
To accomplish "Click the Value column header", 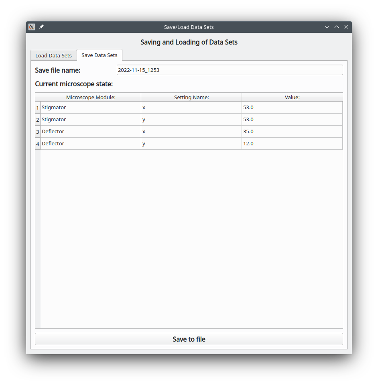I will 292,97.
